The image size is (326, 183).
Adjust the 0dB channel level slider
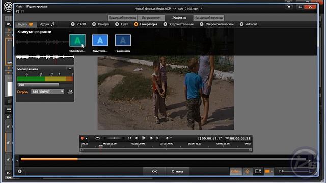click(x=38, y=85)
